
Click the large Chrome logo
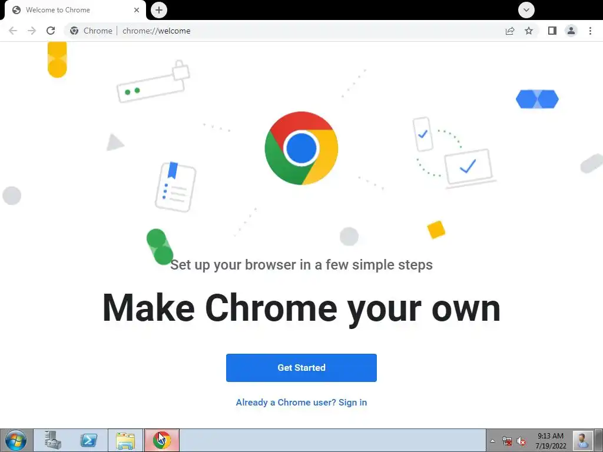pyautogui.click(x=301, y=148)
